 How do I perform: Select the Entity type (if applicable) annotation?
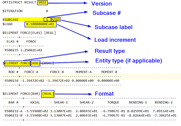click(x=128, y=60)
